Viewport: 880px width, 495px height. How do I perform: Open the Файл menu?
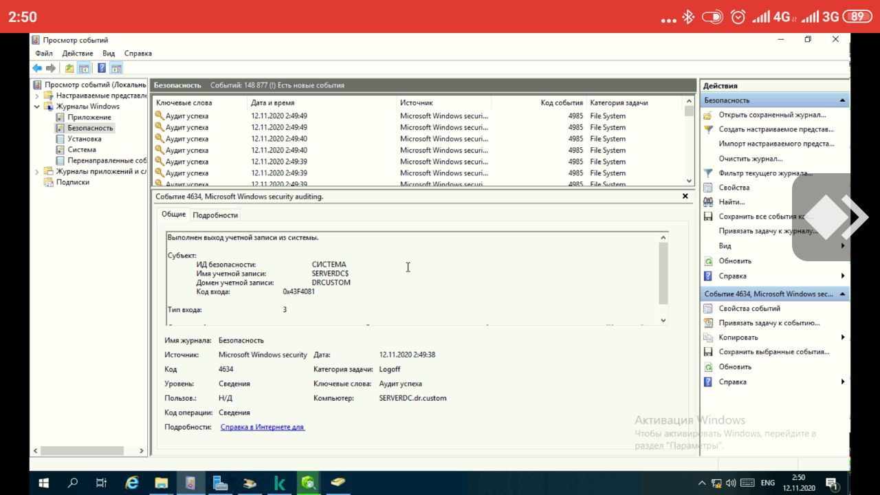[44, 53]
